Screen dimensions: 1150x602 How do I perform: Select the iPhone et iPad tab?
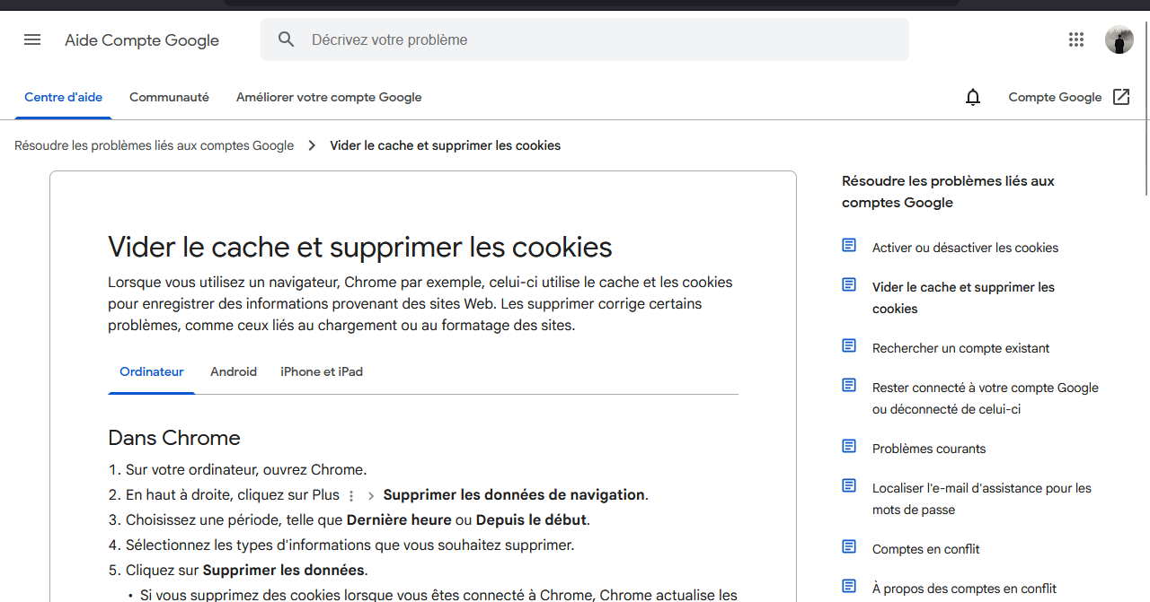point(322,371)
